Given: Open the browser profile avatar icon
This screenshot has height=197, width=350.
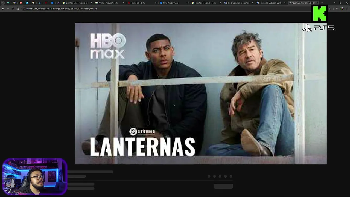Looking at the screenshot, I should tap(342, 9).
